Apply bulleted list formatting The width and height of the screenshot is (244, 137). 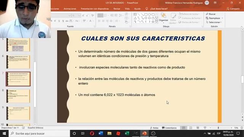click(x=100, y=15)
